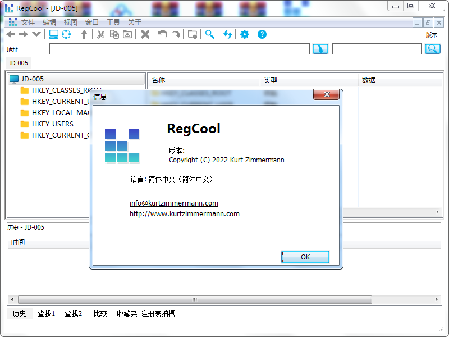Click the blue Help question icon
This screenshot has height=337, width=449.
pos(262,34)
